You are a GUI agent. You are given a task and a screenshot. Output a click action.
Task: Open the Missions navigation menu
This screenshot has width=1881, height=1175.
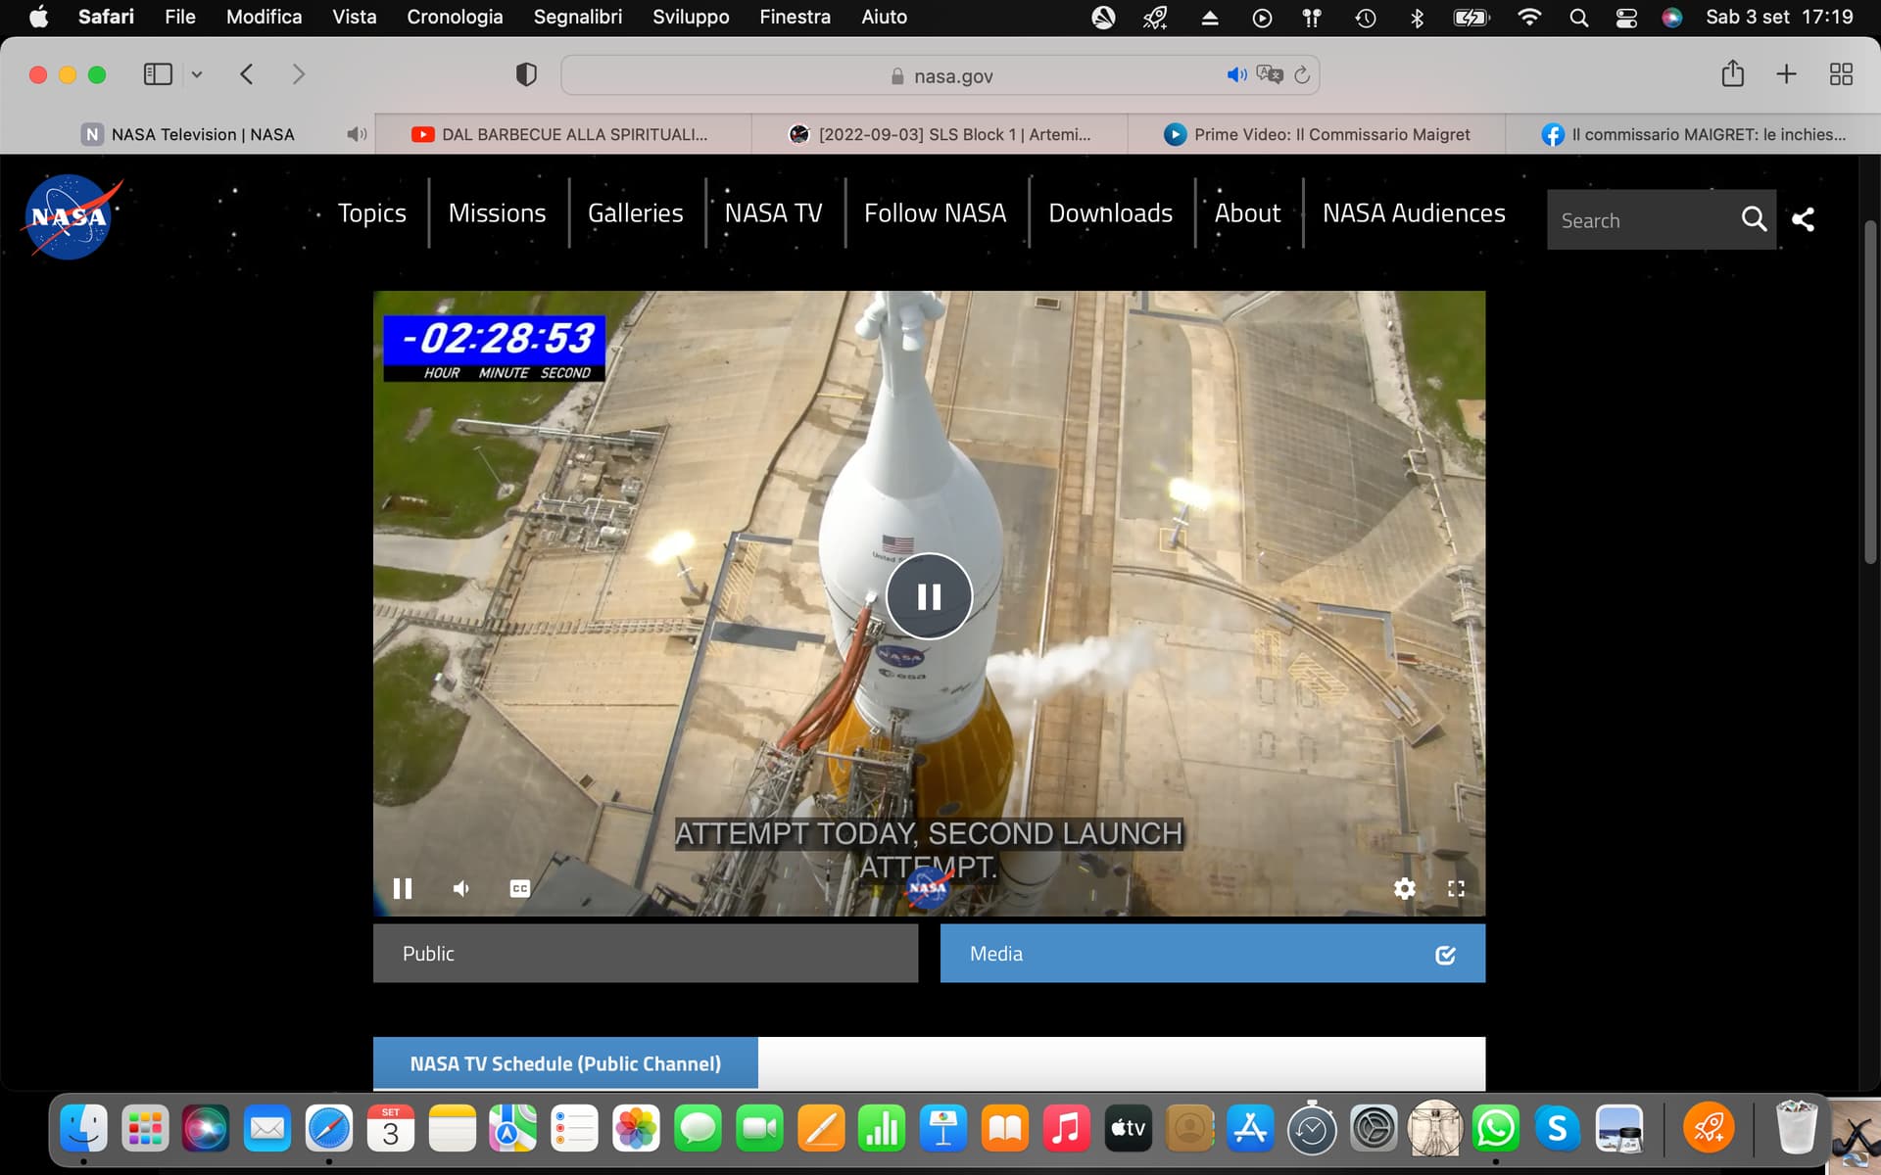(497, 213)
